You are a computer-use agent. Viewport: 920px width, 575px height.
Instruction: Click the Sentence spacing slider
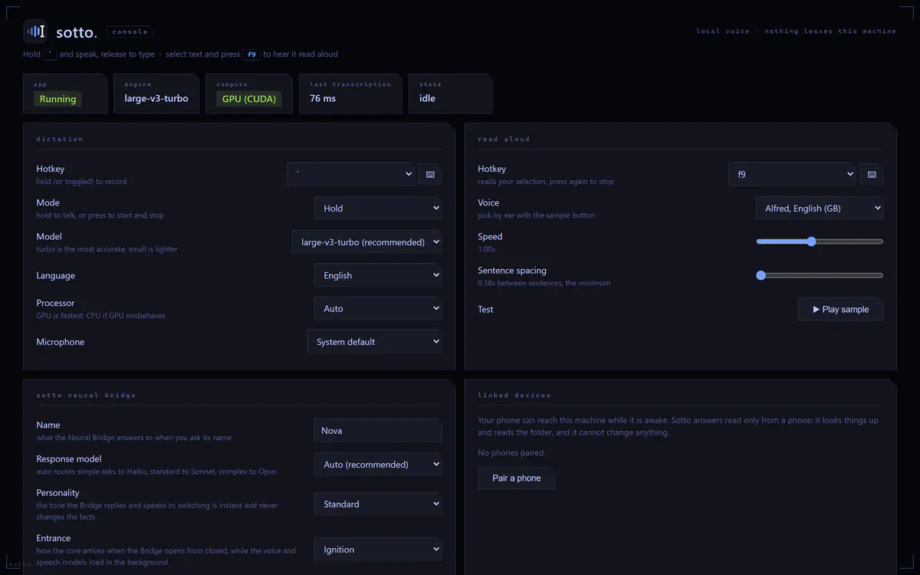820,275
